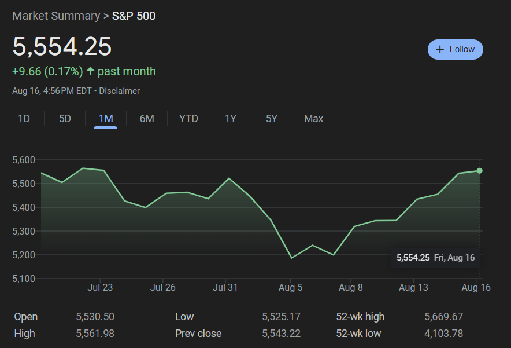Viewport: 511px width, 348px height.
Task: Click the Jul 23 axis label
Action: [x=100, y=288]
